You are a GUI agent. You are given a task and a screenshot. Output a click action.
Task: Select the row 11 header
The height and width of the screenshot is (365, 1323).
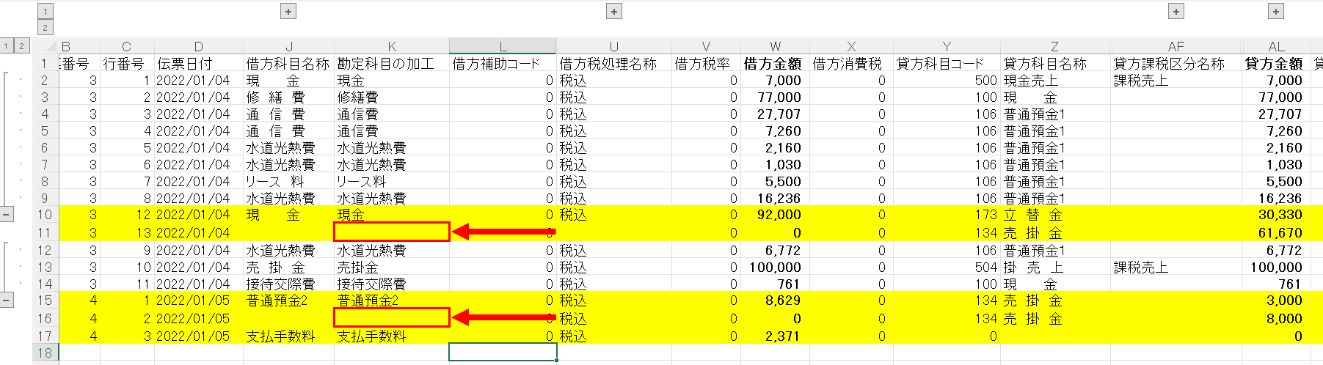point(45,233)
